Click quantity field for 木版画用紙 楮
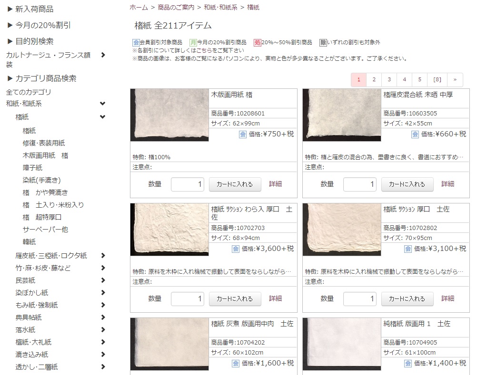This screenshot has height=375, width=487. tap(188, 184)
